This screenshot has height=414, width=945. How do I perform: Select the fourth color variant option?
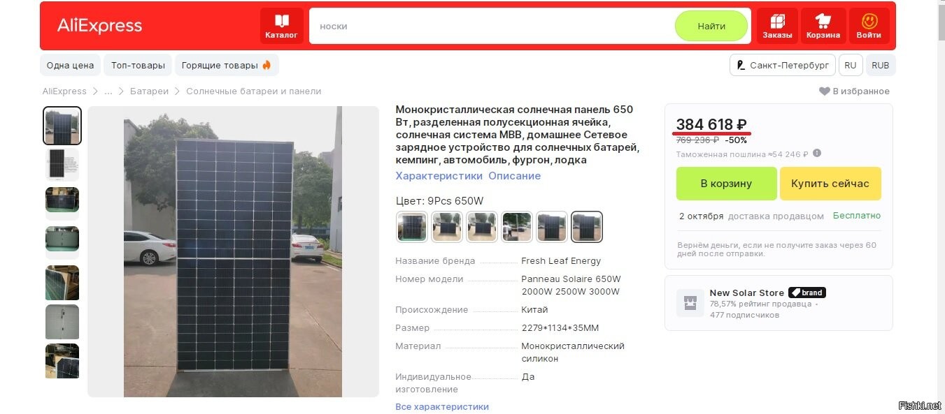point(517,227)
